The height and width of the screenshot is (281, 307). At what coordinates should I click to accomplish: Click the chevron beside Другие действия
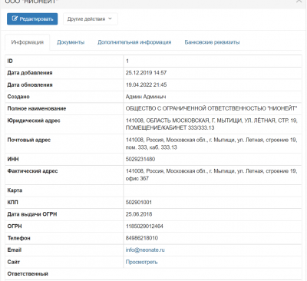(x=110, y=18)
